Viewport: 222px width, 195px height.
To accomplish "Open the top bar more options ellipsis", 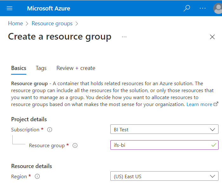I will [x=203, y=8].
